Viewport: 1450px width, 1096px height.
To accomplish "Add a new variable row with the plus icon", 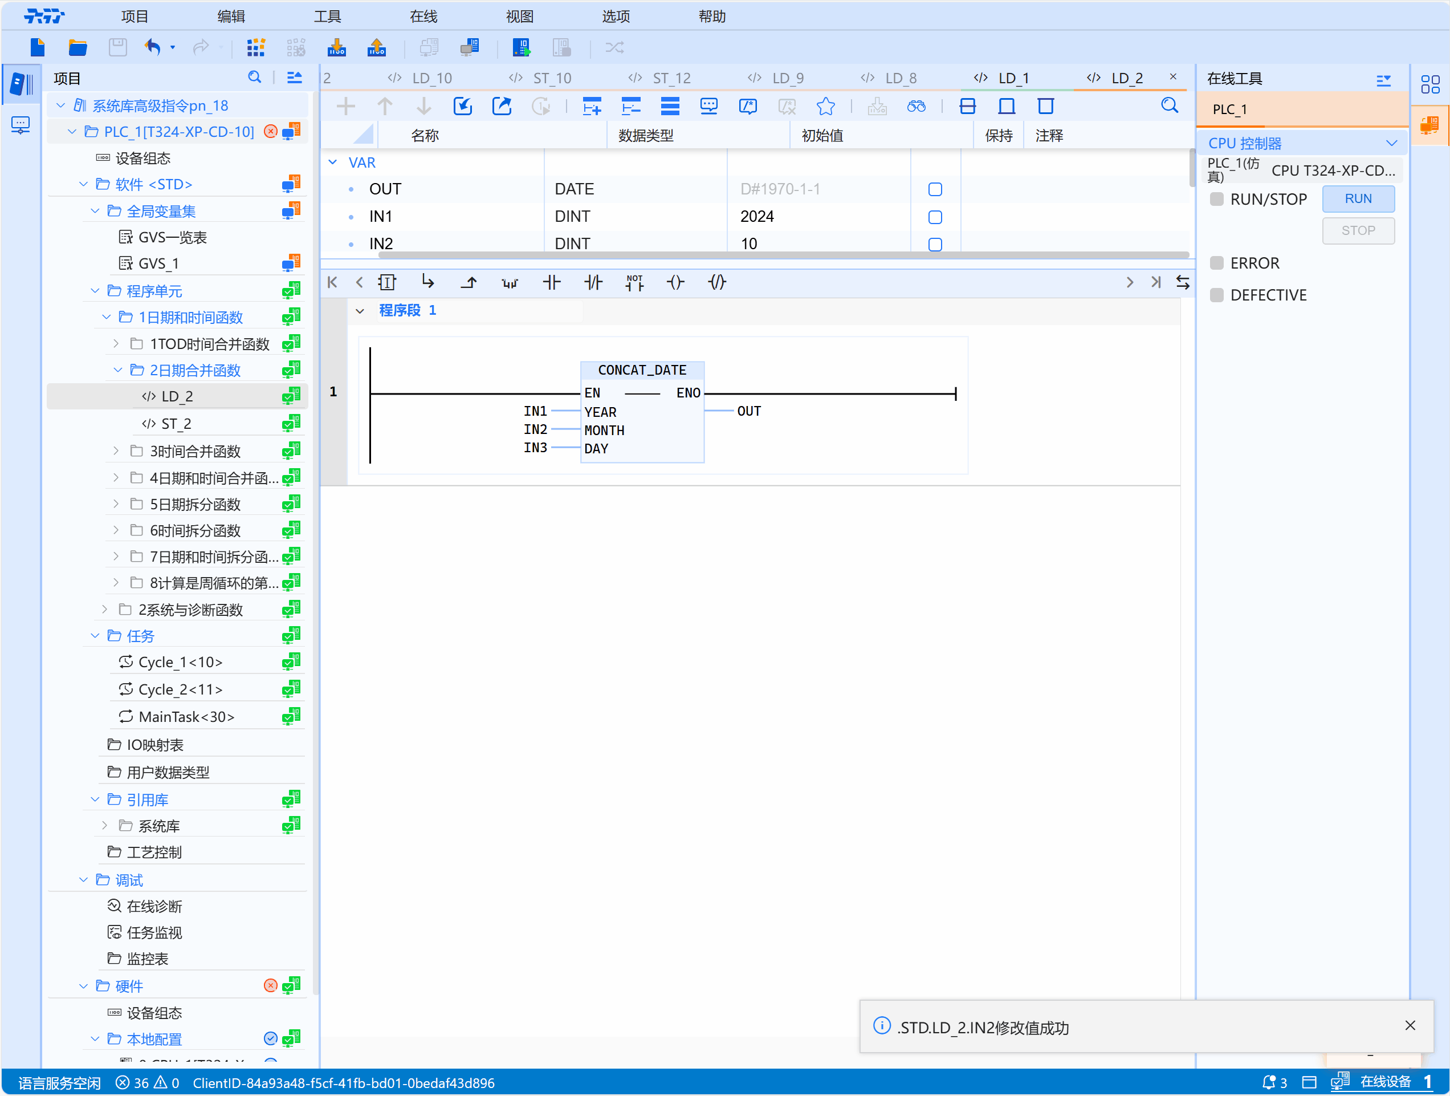I will [345, 105].
